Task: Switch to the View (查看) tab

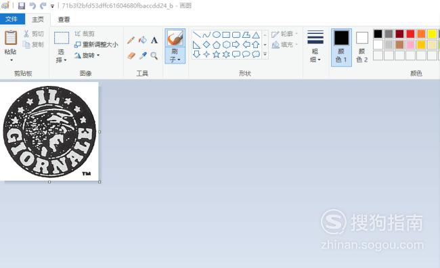Action: click(64, 19)
